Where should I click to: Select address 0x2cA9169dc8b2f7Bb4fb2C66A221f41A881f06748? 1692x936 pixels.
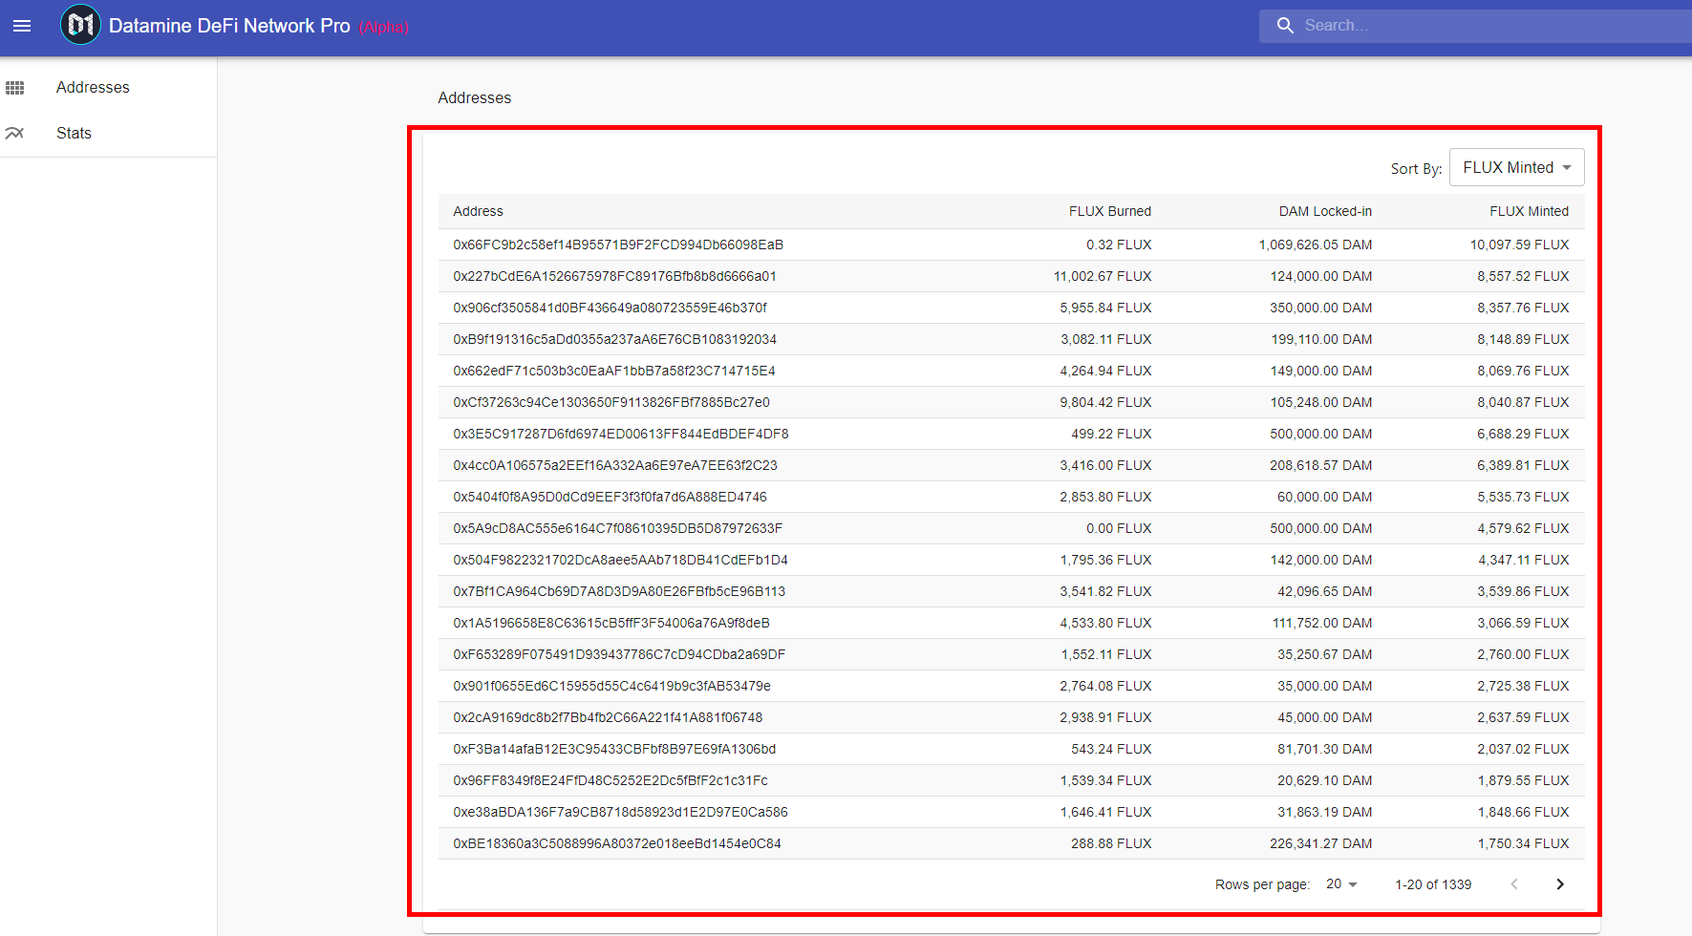pos(608,717)
